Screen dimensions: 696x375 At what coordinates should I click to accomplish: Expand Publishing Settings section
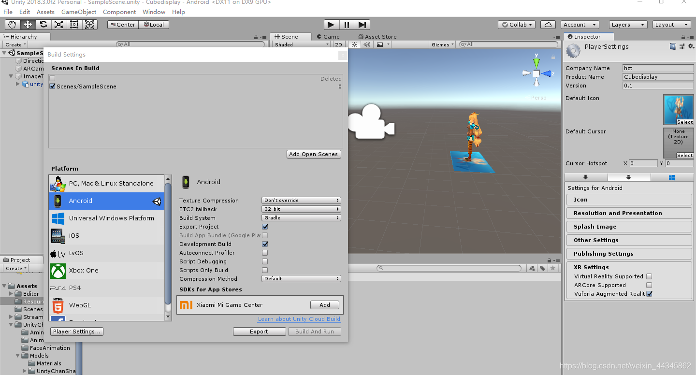point(629,254)
